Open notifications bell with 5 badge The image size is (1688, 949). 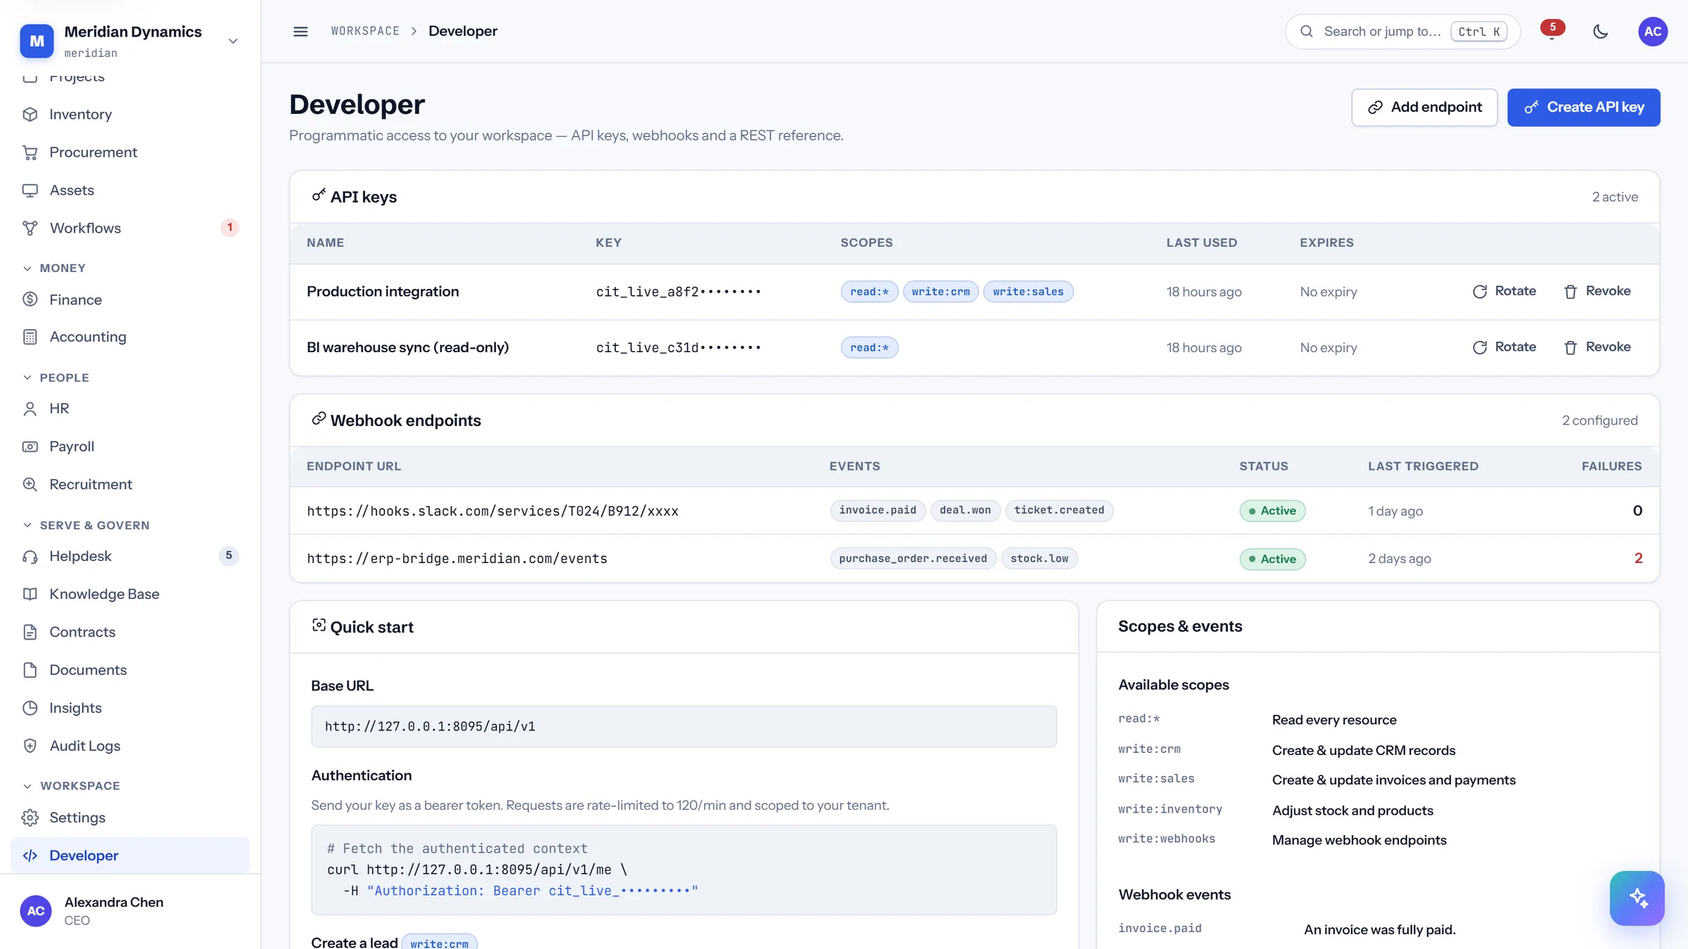[1552, 31]
